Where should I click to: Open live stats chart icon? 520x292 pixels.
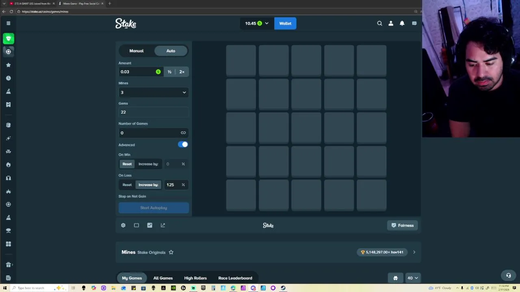pos(149,225)
